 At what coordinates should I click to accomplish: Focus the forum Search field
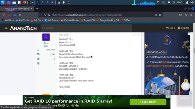pos(86,28)
